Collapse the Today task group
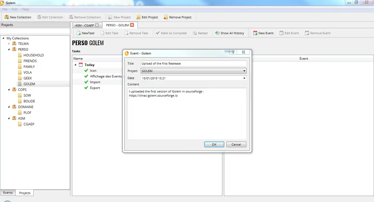374x202 pixels. (x=75, y=65)
